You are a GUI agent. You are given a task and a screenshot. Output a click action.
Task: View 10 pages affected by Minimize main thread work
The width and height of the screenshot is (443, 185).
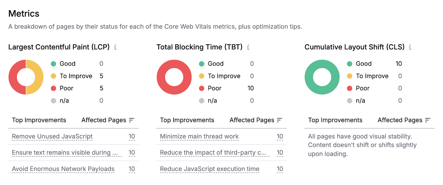coord(280,136)
